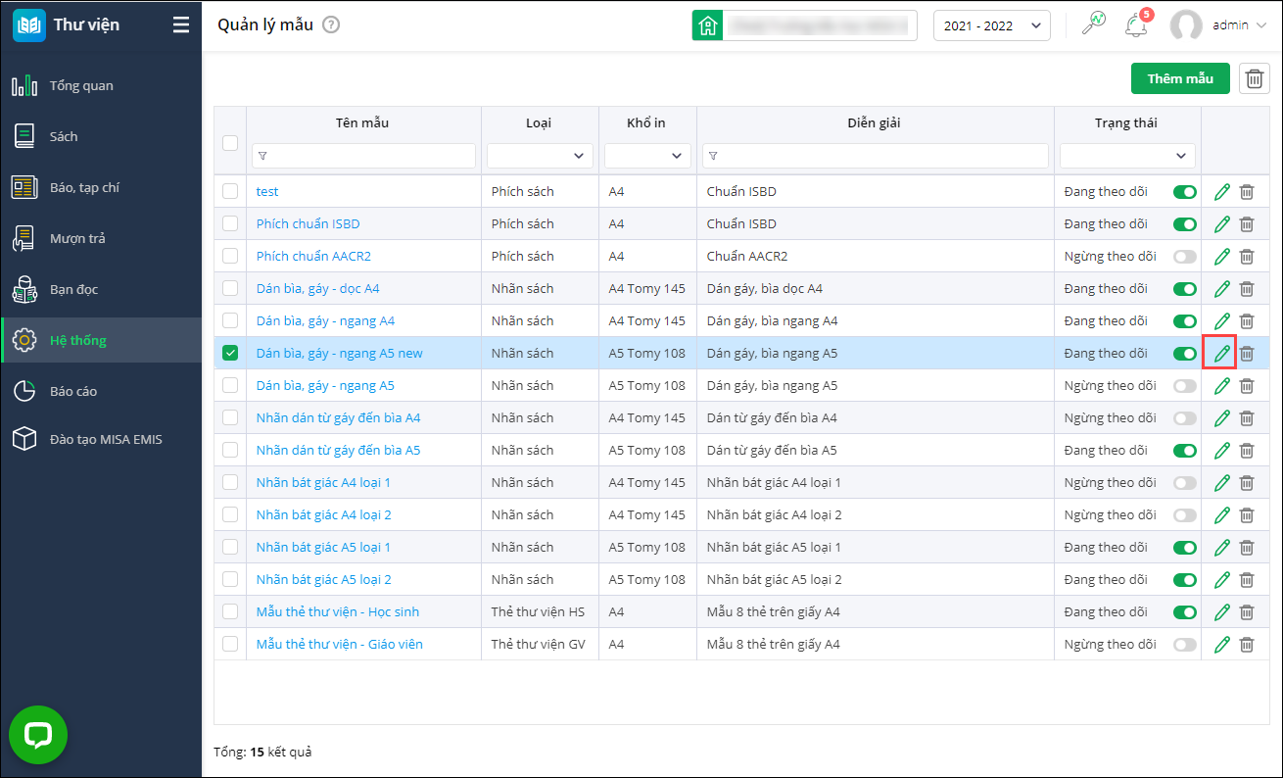Open the live chat bubble
1283x778 pixels.
pos(38,735)
